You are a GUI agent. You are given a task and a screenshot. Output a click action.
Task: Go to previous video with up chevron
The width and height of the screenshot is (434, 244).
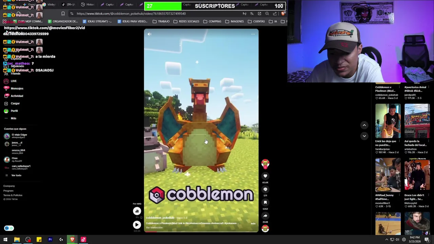pos(364,125)
